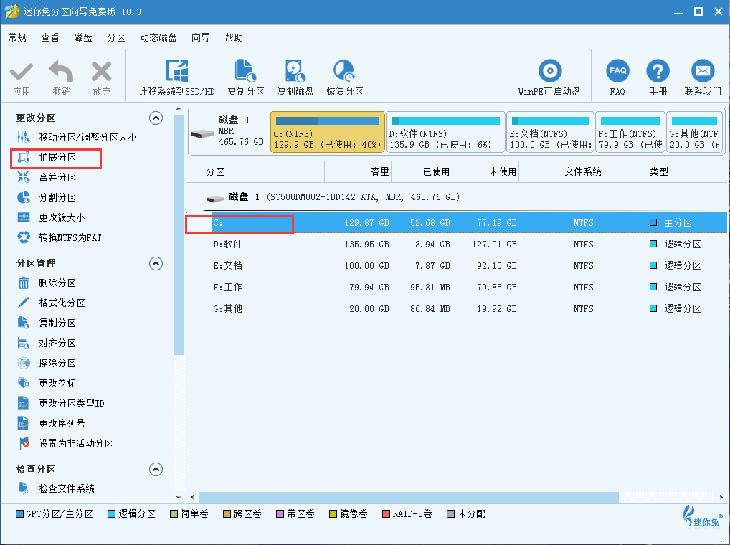Click 联系我们 contact mail icon
Screen dimensions: 730x545
pyautogui.click(x=703, y=71)
